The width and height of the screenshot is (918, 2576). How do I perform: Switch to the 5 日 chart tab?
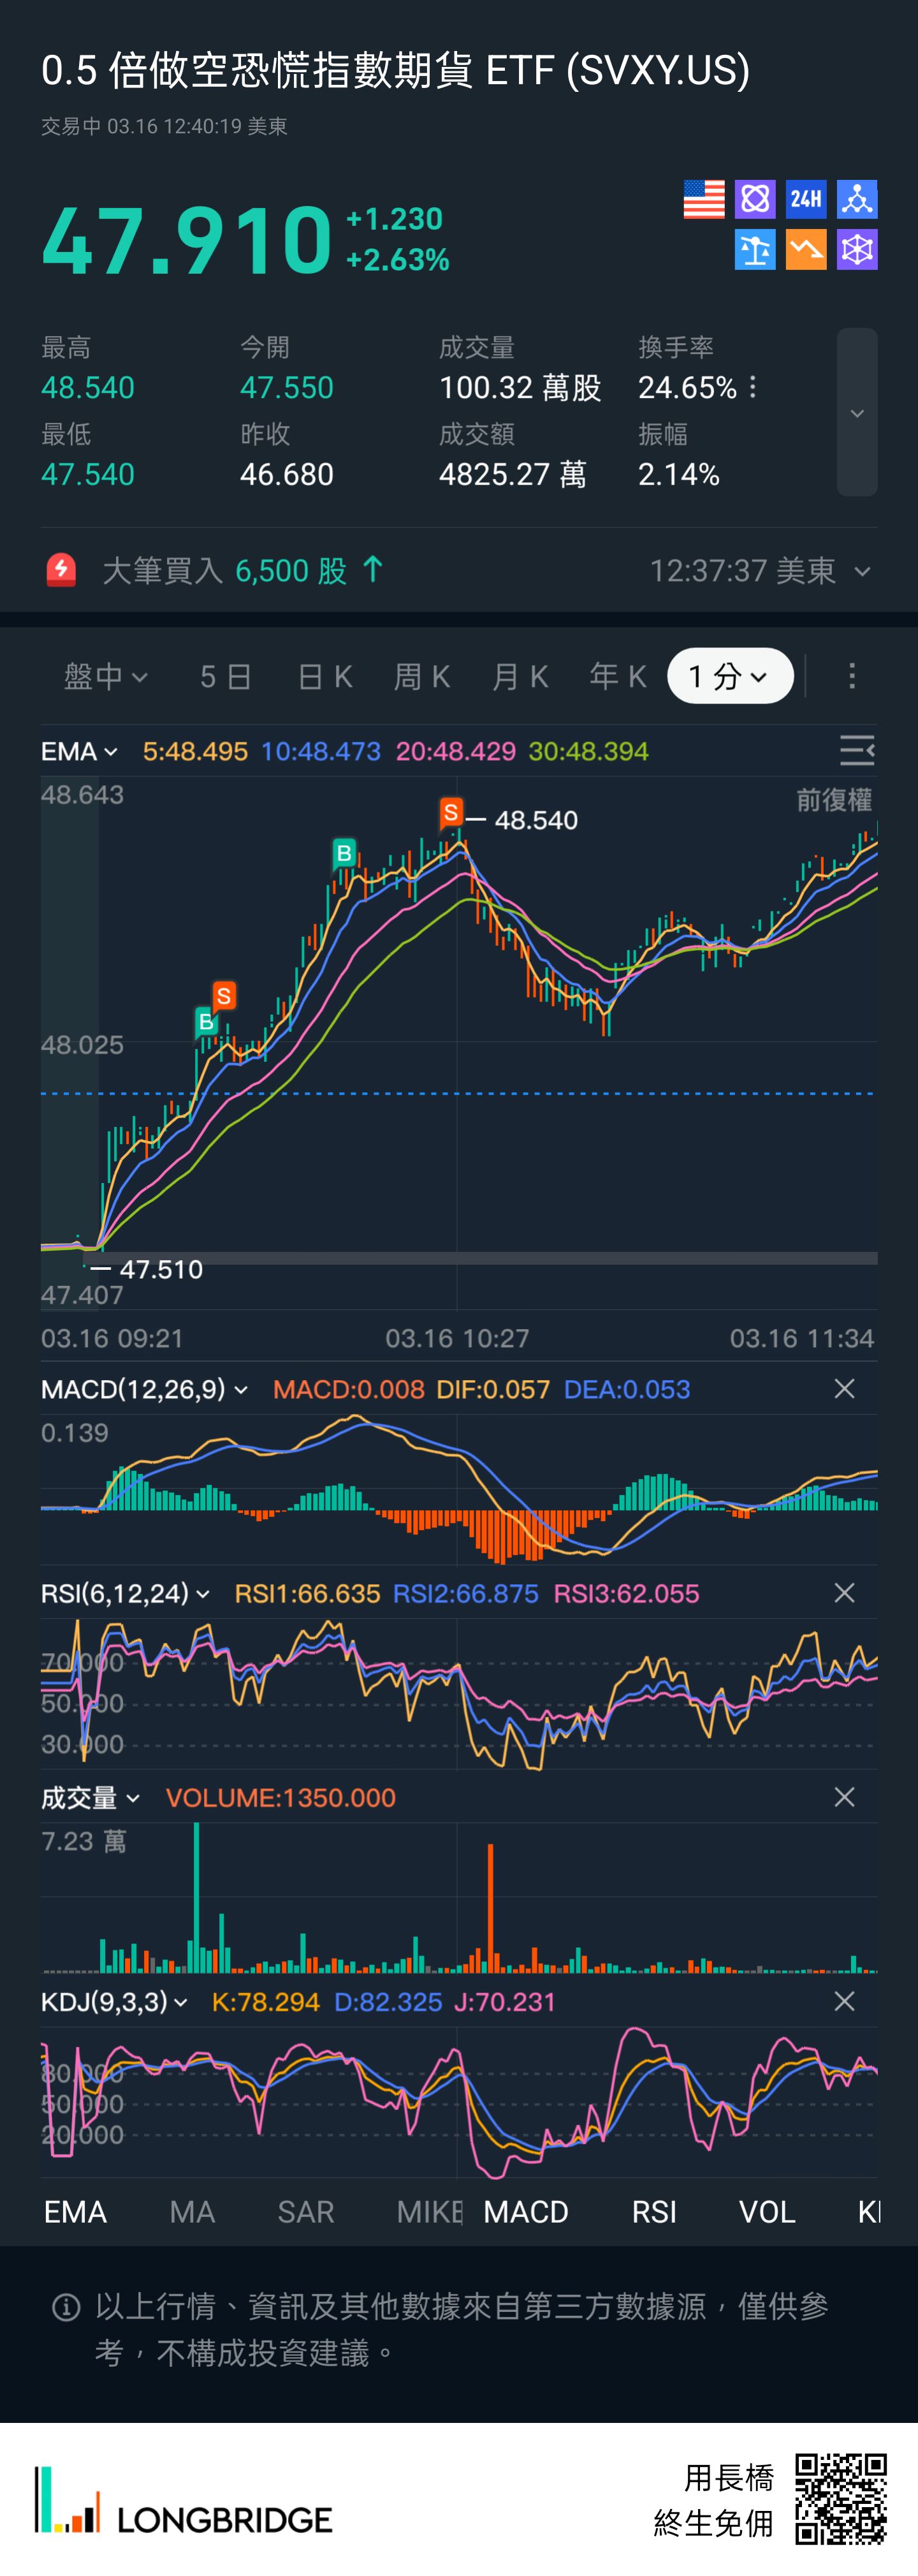coord(225,677)
